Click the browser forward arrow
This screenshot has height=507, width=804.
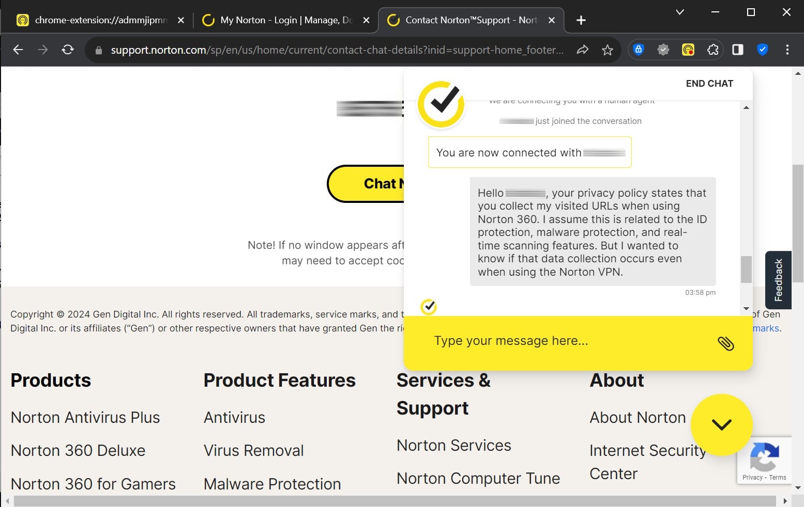[x=43, y=50]
